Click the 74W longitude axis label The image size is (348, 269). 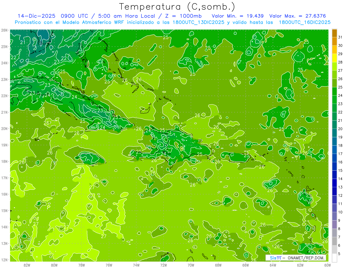coord(136,265)
